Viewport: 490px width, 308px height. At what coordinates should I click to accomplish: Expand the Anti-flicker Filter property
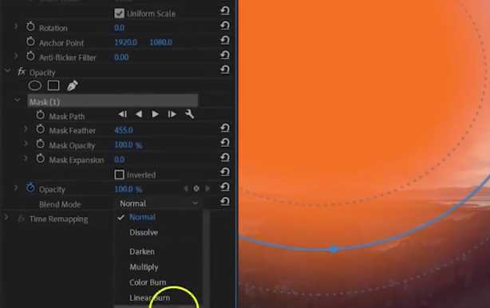(x=16, y=56)
